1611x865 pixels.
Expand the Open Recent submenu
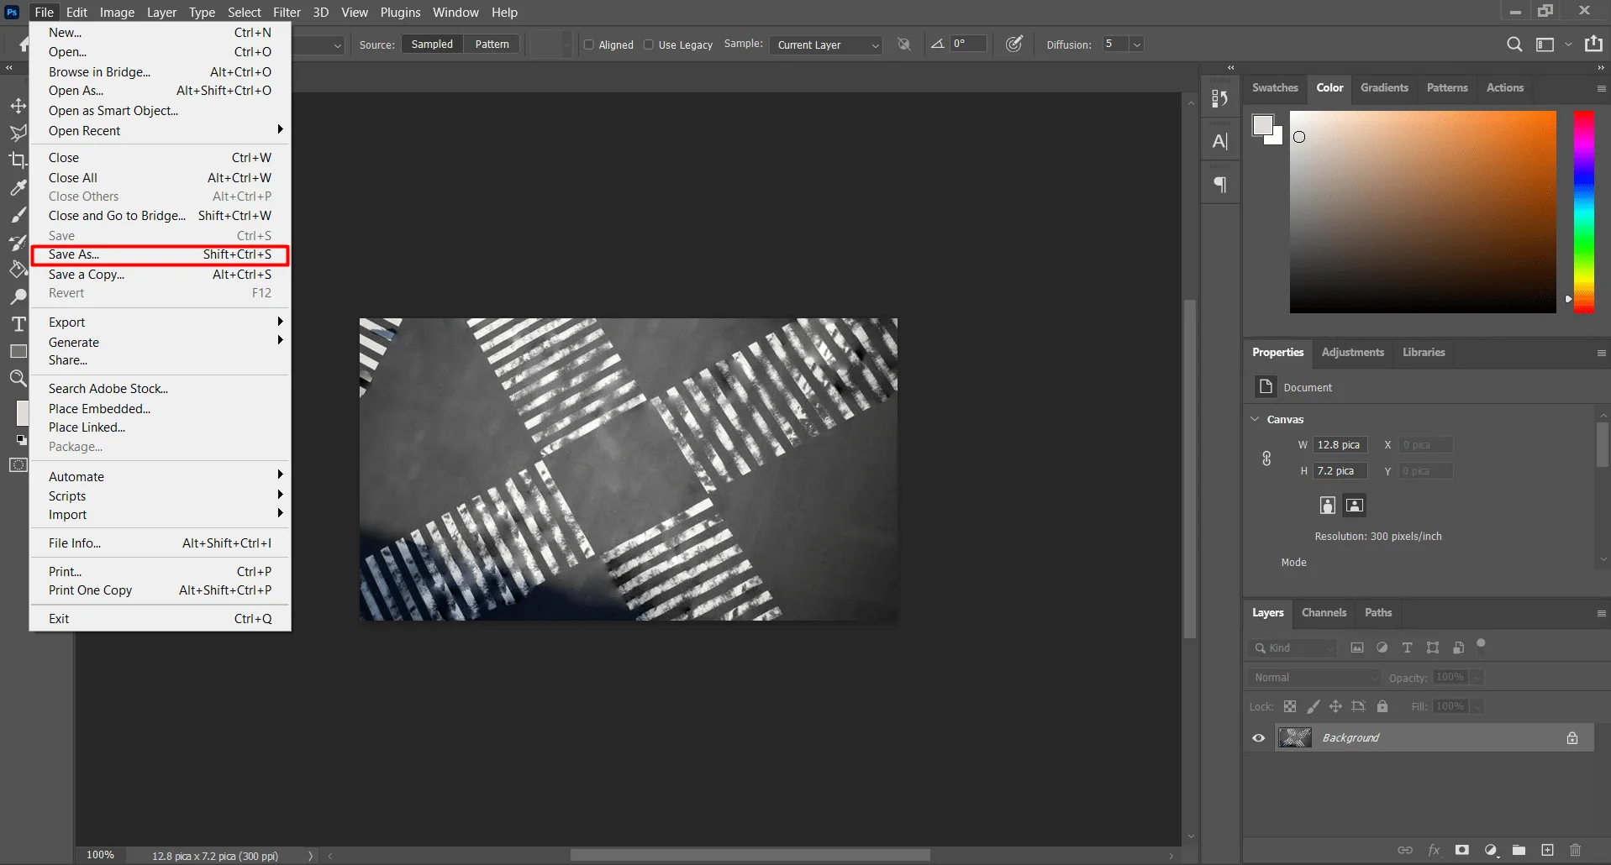[x=160, y=131]
